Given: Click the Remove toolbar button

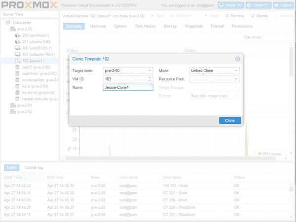Looking at the screenshot, I should [x=235, y=16].
